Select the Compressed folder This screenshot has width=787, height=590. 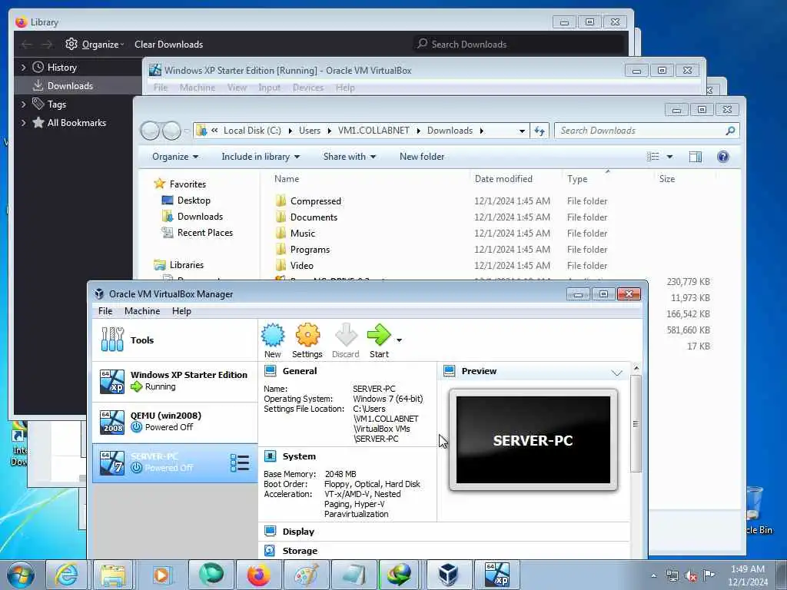316,201
